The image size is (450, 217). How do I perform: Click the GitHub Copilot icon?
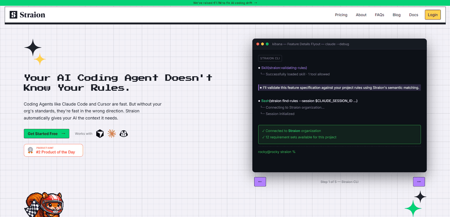pyautogui.click(x=124, y=133)
